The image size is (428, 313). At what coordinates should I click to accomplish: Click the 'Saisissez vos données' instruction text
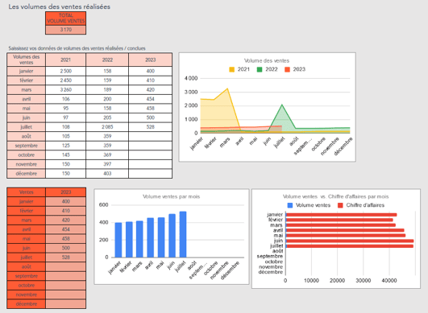[77, 48]
